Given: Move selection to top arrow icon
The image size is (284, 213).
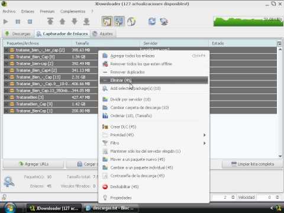Looking at the screenshot, I should tap(50, 21).
